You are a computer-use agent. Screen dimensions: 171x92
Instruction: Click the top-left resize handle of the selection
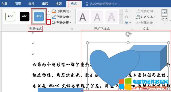(87, 43)
